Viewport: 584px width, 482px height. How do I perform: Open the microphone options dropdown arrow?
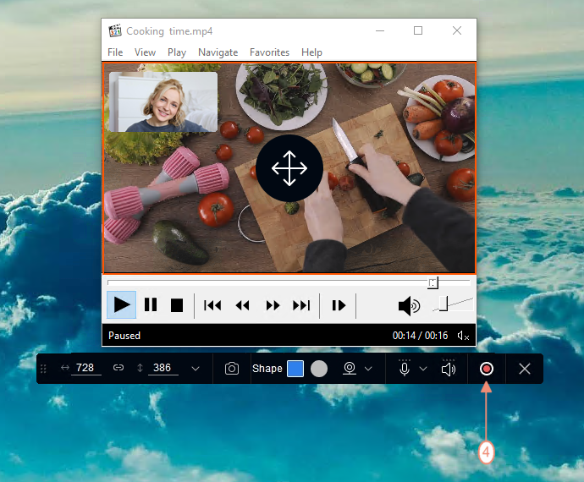click(x=423, y=369)
